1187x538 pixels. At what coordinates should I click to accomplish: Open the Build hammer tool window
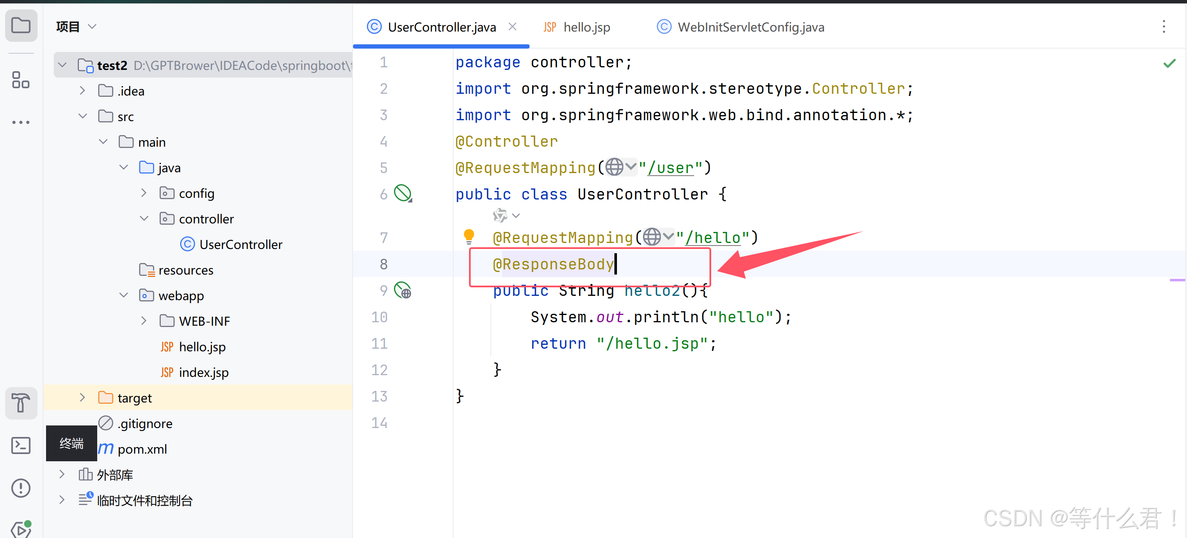click(x=21, y=403)
